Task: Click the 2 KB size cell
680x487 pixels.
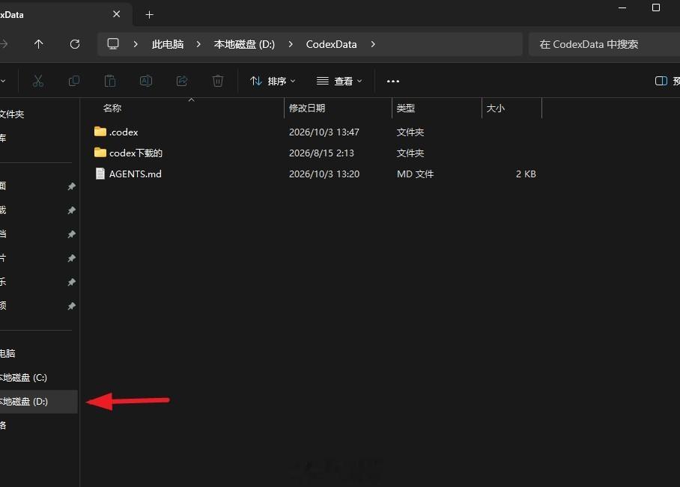Action: [x=526, y=174]
